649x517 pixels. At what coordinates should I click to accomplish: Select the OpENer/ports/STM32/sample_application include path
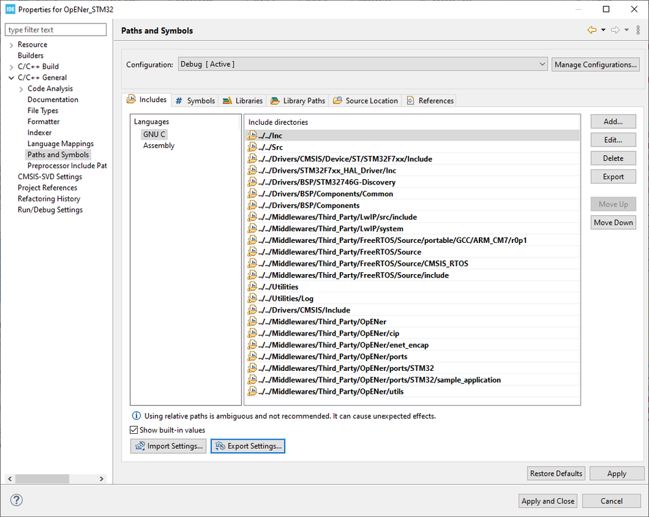pyautogui.click(x=413, y=379)
